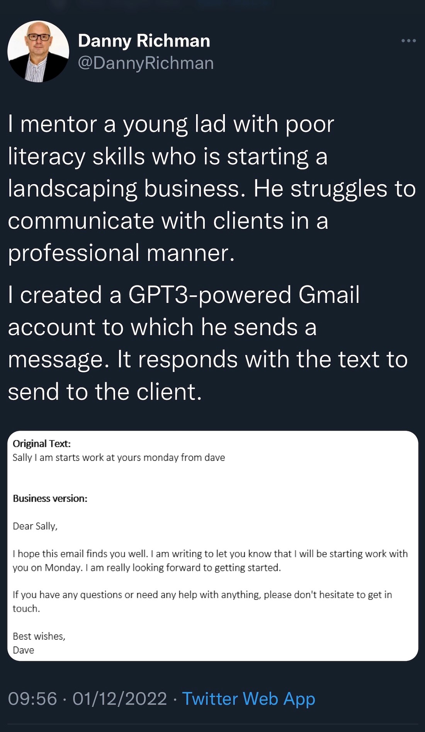Viewport: 425px width, 732px height.
Task: Click the Danny Richman display name
Action: pos(144,41)
